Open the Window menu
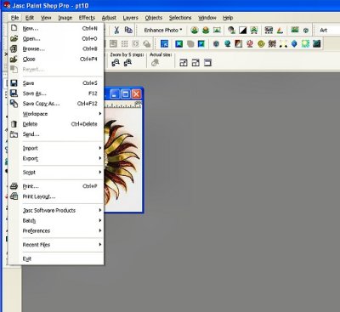The image size is (340, 312). click(x=207, y=18)
